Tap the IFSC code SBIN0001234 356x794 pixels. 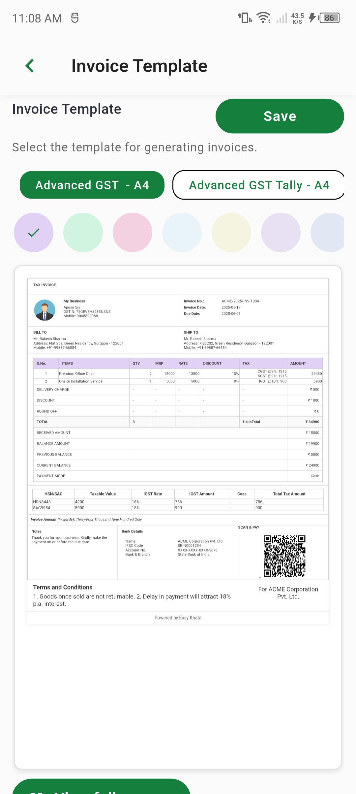[x=189, y=546]
